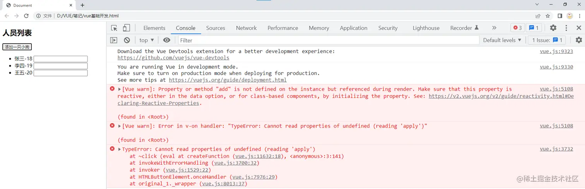Create a live expression with eye icon
585x189 pixels.
[167, 40]
